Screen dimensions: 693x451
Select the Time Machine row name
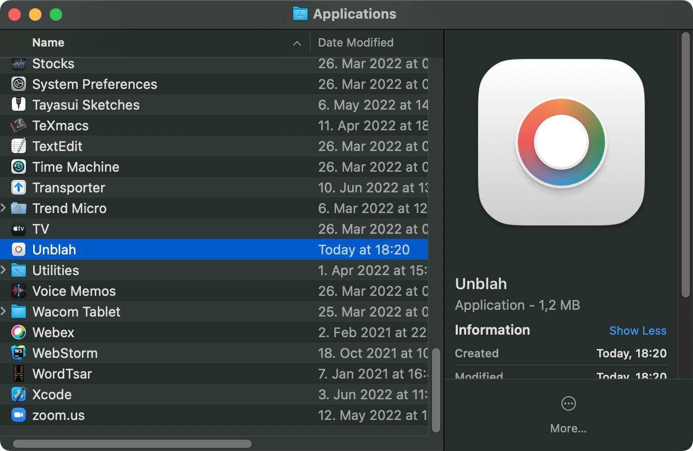click(76, 167)
